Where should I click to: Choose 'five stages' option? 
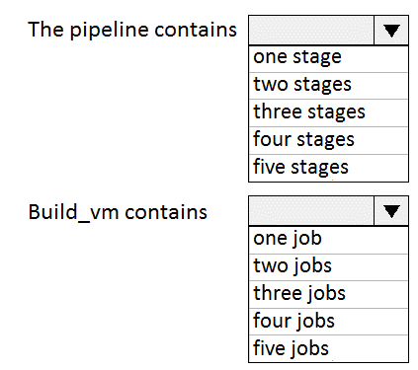(x=328, y=168)
